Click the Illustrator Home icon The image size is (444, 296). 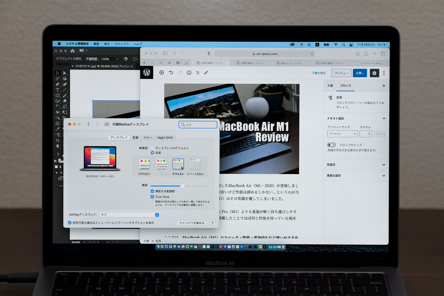click(x=73, y=51)
